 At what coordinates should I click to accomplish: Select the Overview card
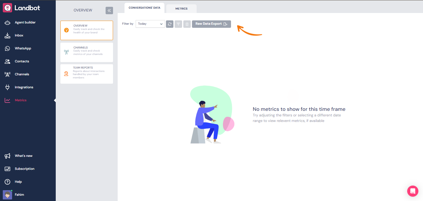pos(87,30)
